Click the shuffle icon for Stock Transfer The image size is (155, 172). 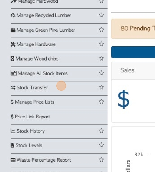tap(13, 87)
